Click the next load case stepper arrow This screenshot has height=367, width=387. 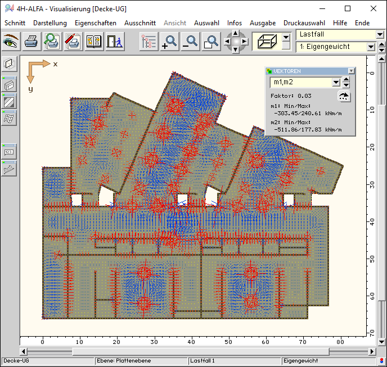pos(381,50)
